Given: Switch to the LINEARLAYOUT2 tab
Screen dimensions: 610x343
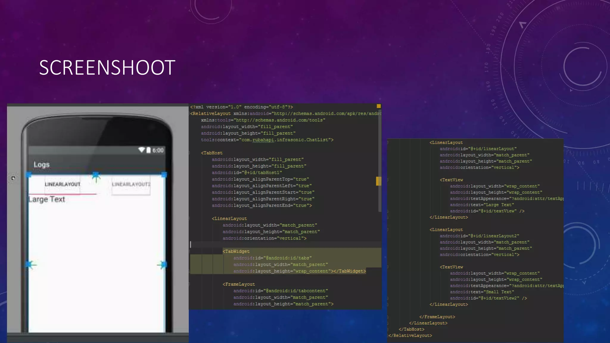Looking at the screenshot, I should [x=131, y=185].
